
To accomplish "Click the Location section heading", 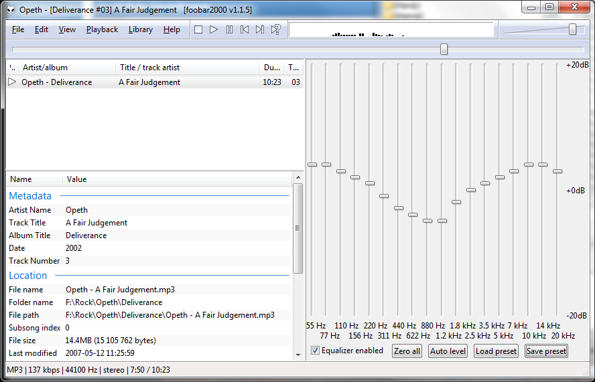I will 28,276.
